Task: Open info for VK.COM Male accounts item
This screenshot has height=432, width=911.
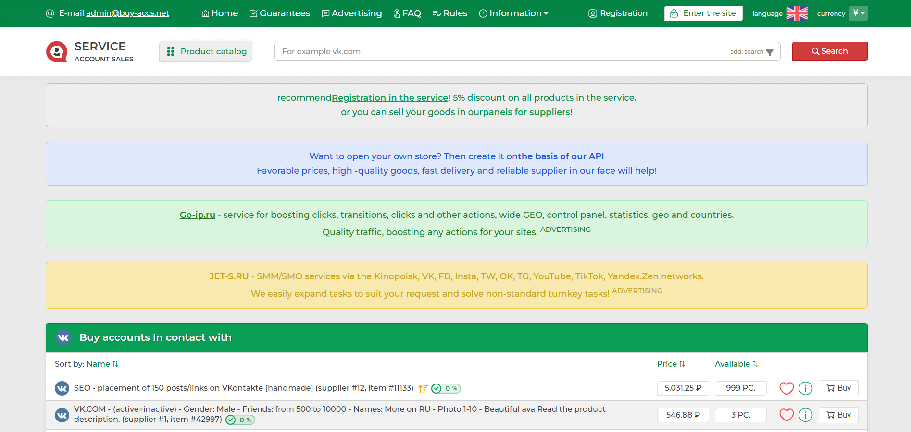Action: tap(805, 415)
